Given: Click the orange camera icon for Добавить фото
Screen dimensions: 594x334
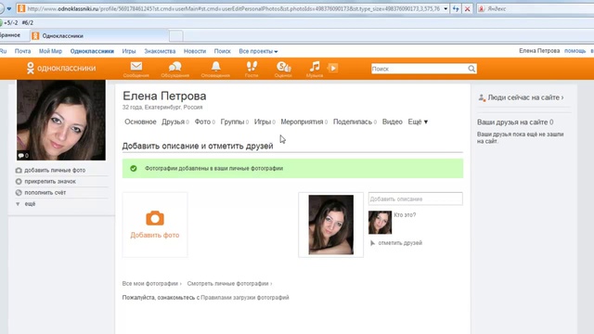Looking at the screenshot, I should tap(155, 218).
